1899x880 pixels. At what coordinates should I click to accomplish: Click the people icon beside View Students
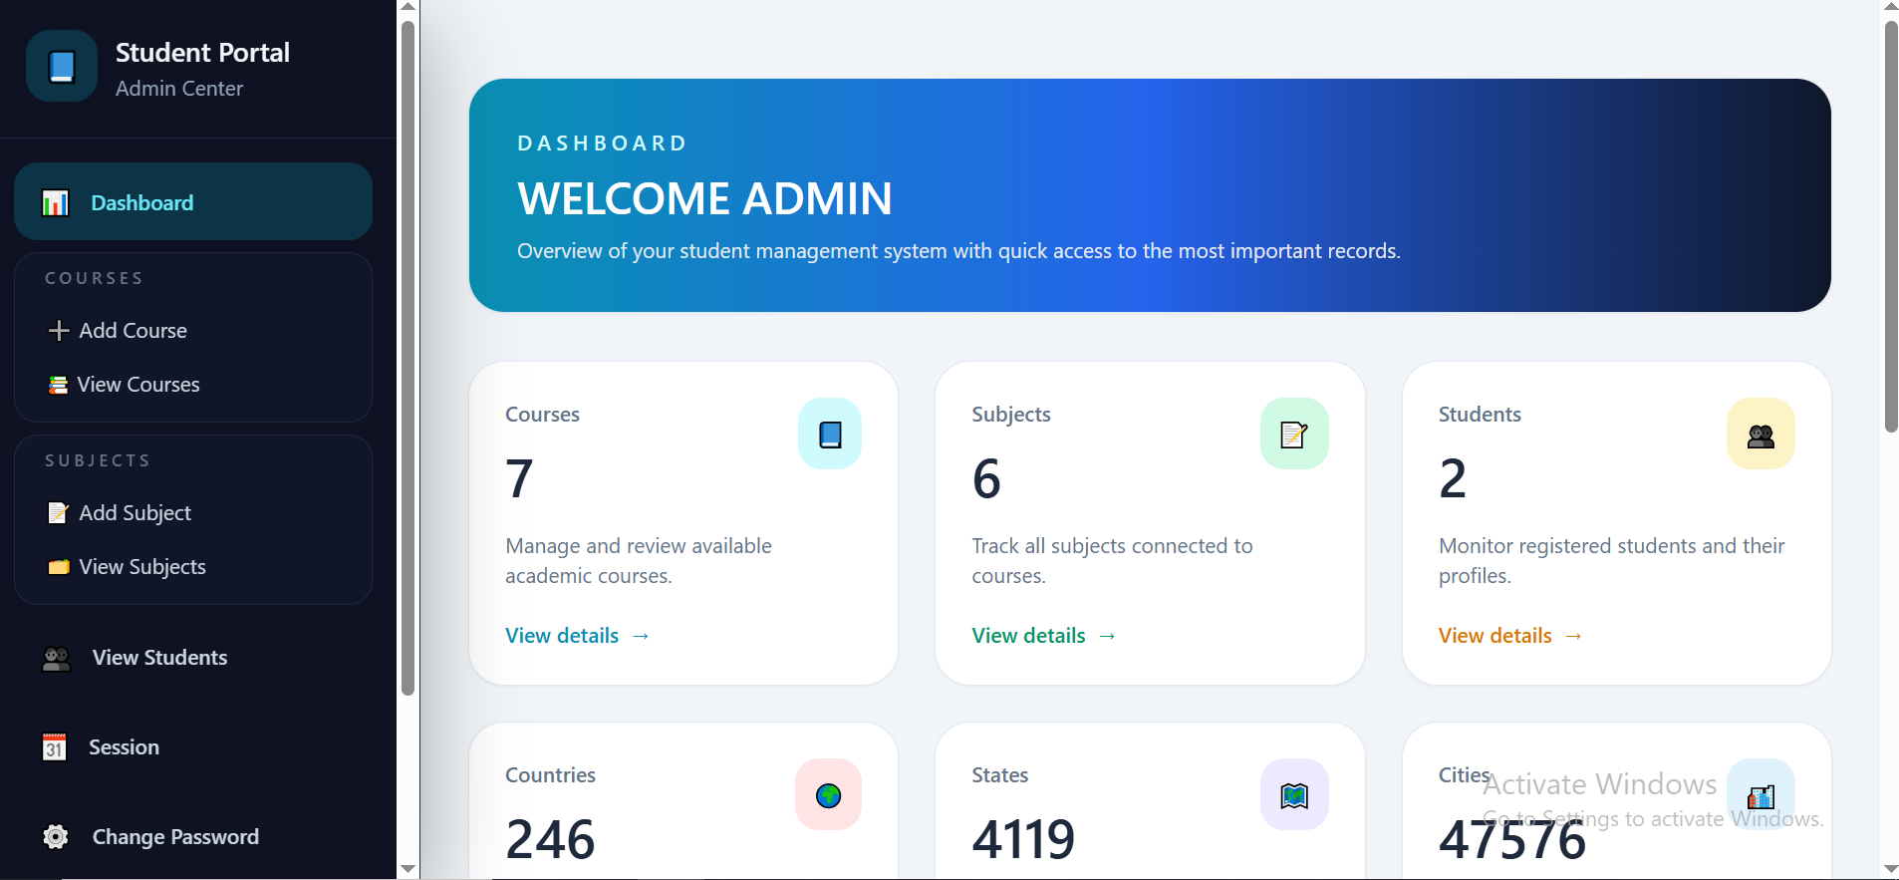tap(57, 659)
